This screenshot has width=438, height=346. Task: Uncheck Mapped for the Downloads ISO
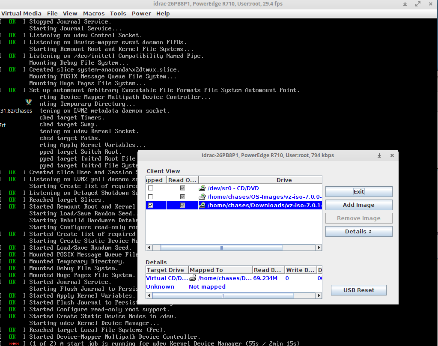150,206
